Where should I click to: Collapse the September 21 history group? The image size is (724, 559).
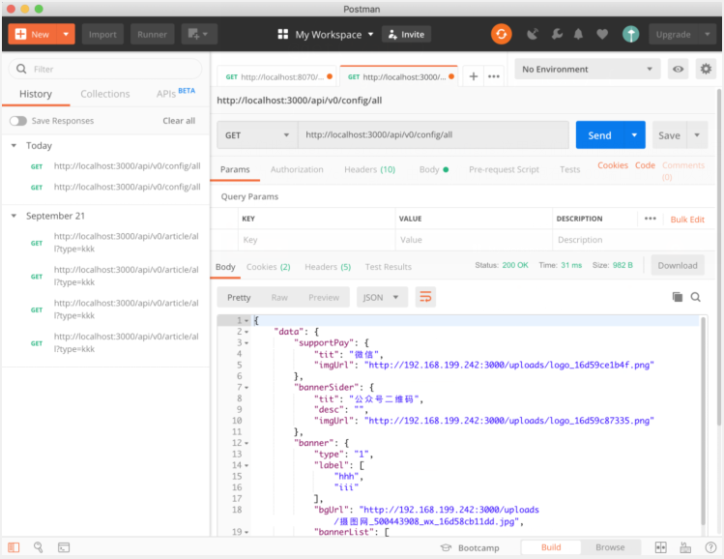14,216
